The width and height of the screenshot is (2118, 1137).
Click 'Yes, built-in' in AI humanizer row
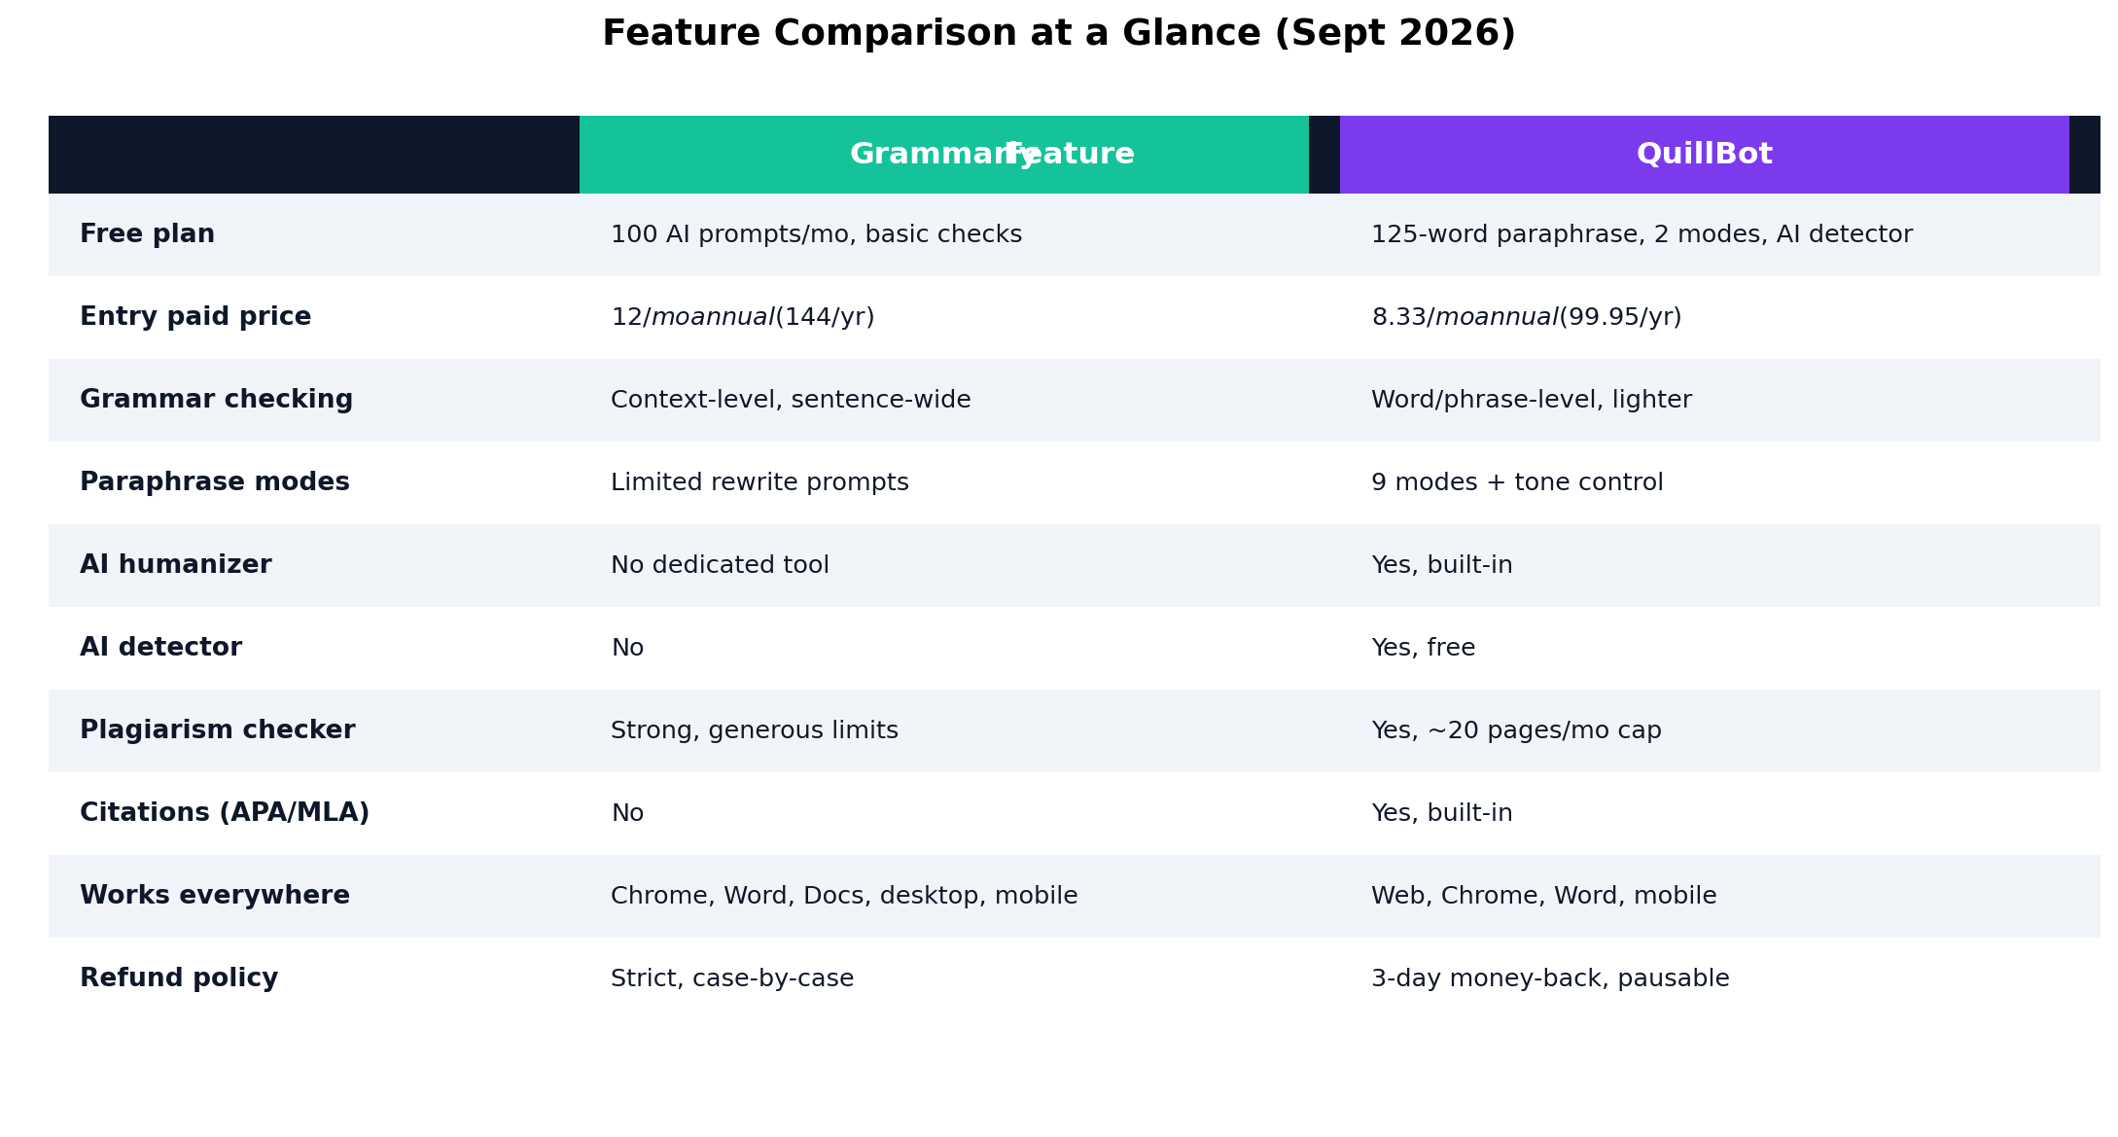pyautogui.click(x=1442, y=565)
